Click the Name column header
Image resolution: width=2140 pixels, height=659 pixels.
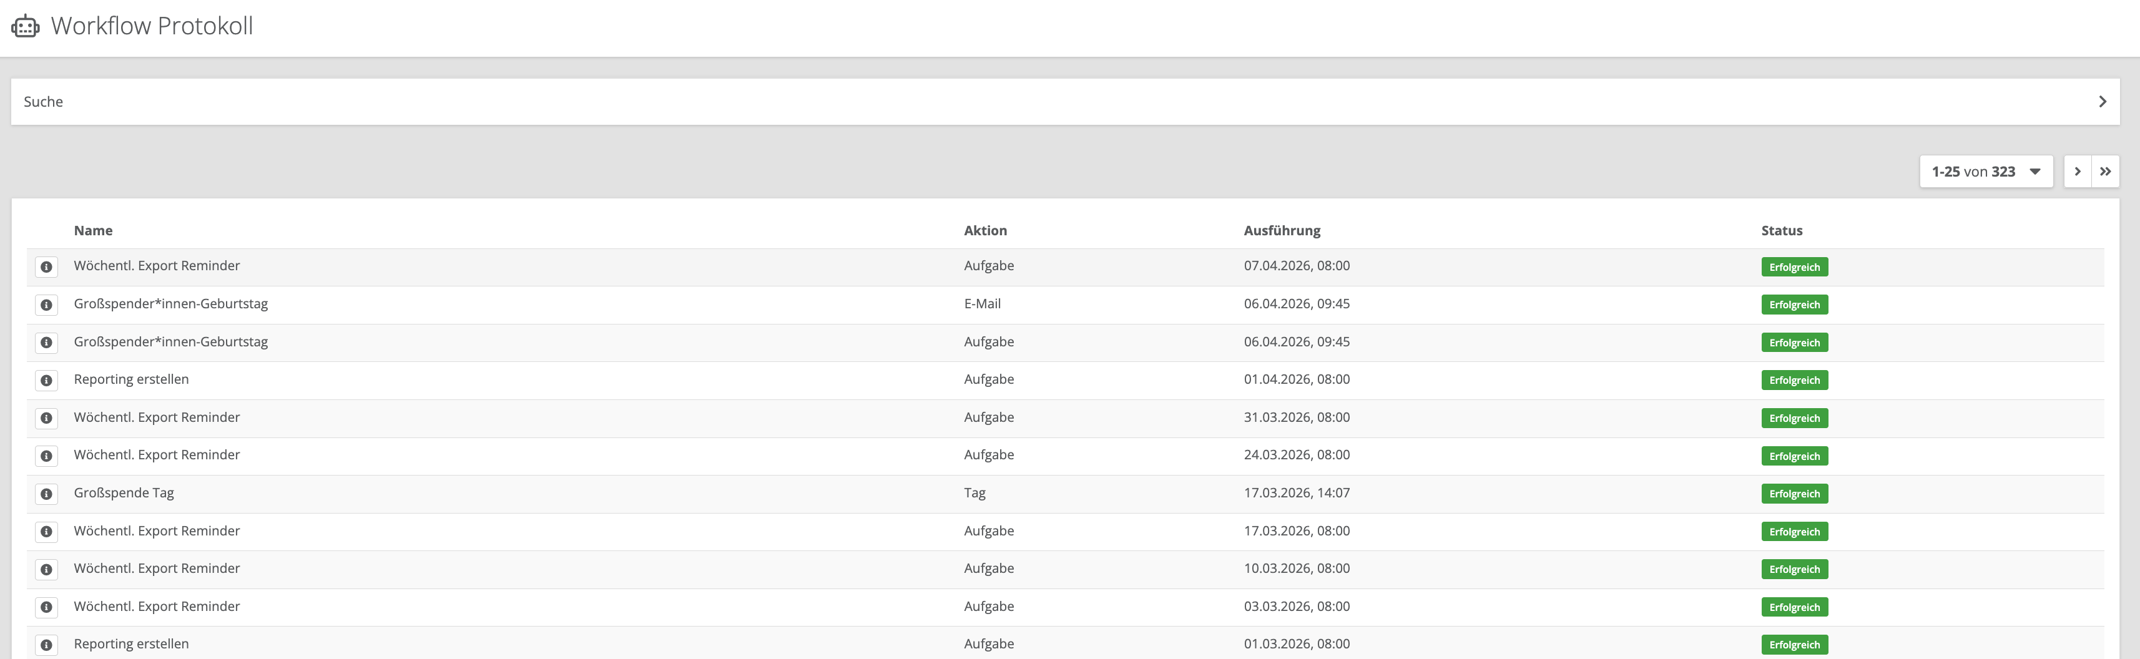click(x=93, y=231)
